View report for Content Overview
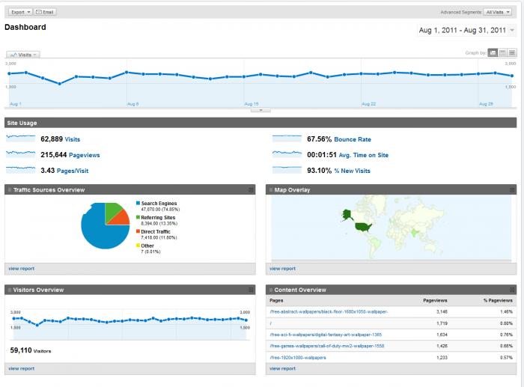 283,368
